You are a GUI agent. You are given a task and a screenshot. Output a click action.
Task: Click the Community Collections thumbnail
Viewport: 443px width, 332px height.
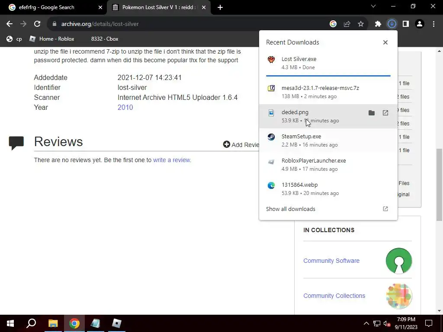[x=399, y=296]
